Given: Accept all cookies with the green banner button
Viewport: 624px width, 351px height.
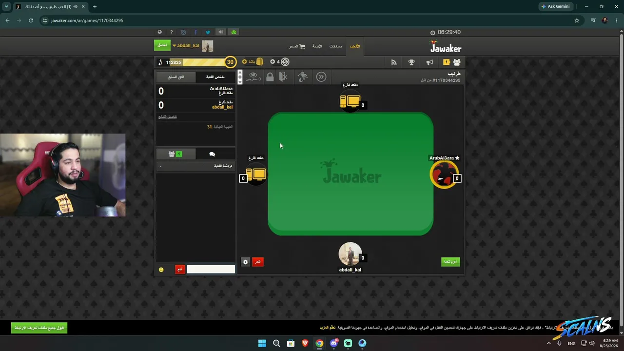Looking at the screenshot, I should [39, 328].
